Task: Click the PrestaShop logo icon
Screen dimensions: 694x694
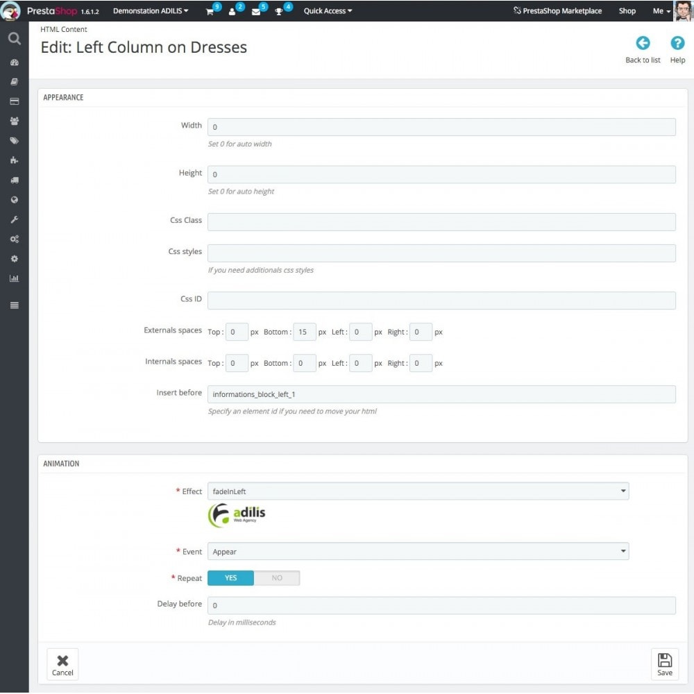Action: (10, 10)
